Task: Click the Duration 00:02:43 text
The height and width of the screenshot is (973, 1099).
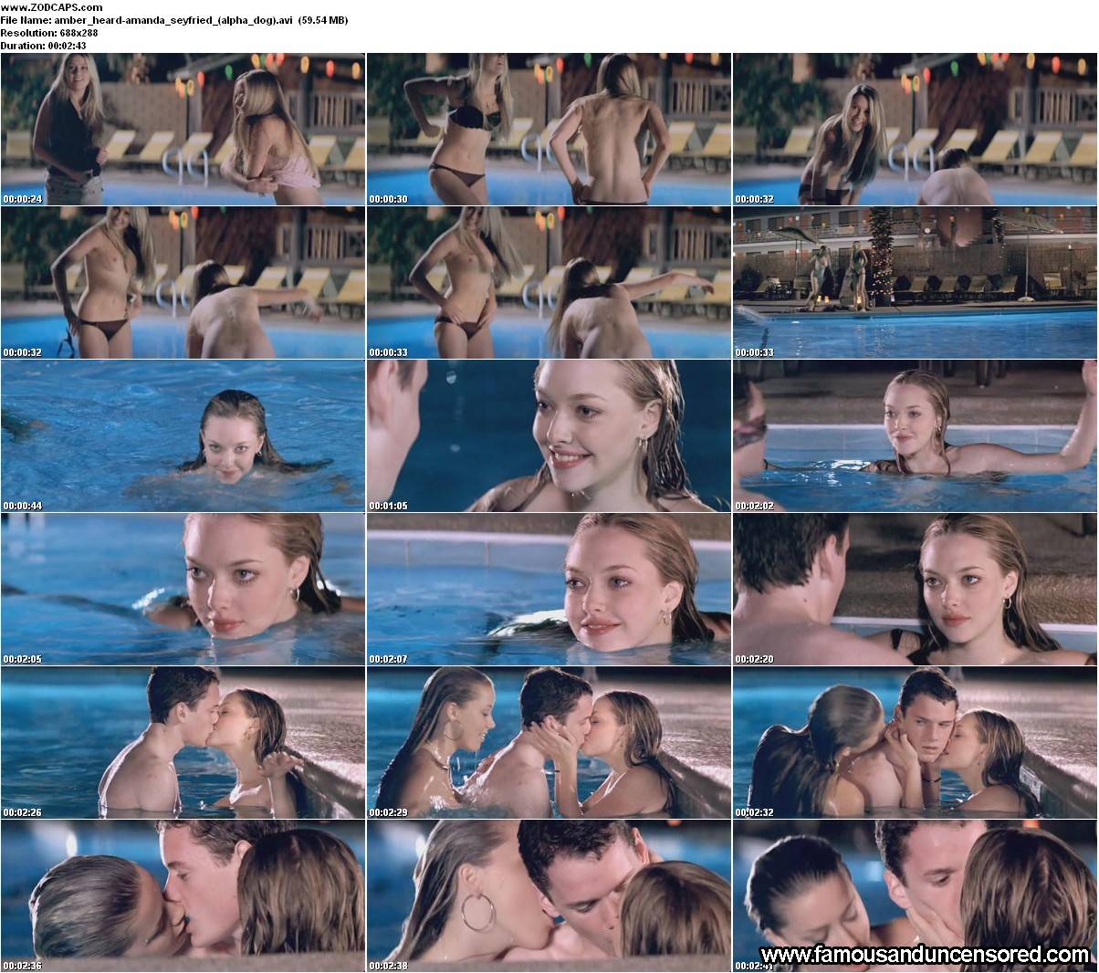Action: [x=43, y=45]
